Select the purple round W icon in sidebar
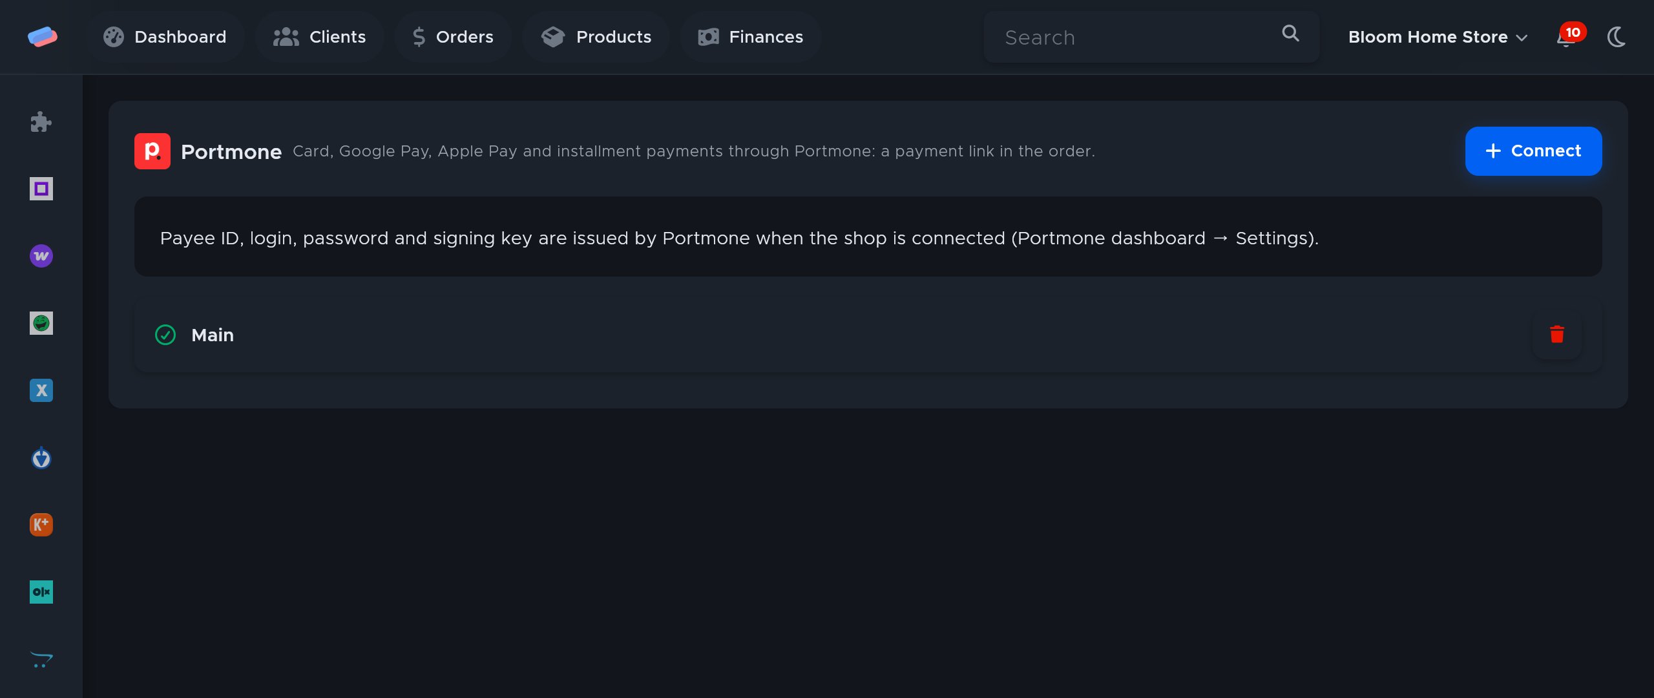 [x=41, y=256]
